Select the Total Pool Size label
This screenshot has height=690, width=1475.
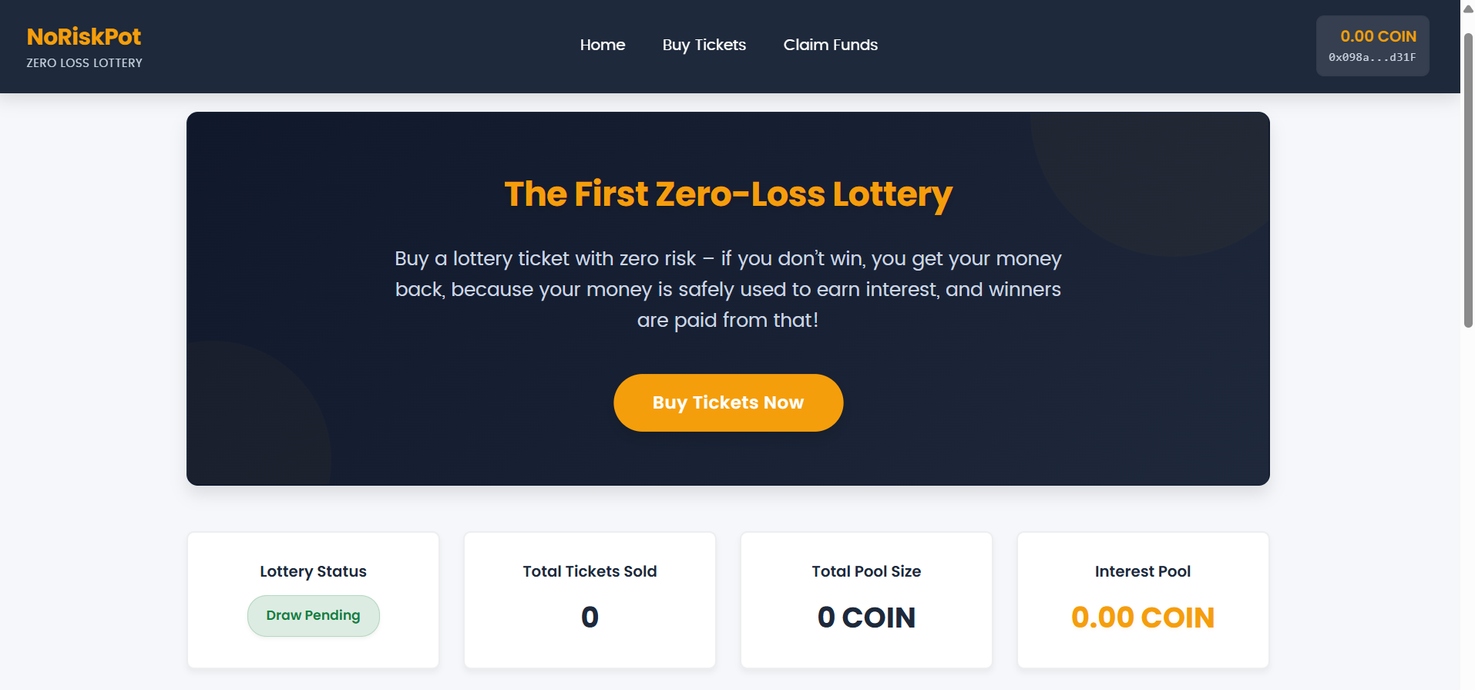pyautogui.click(x=866, y=571)
